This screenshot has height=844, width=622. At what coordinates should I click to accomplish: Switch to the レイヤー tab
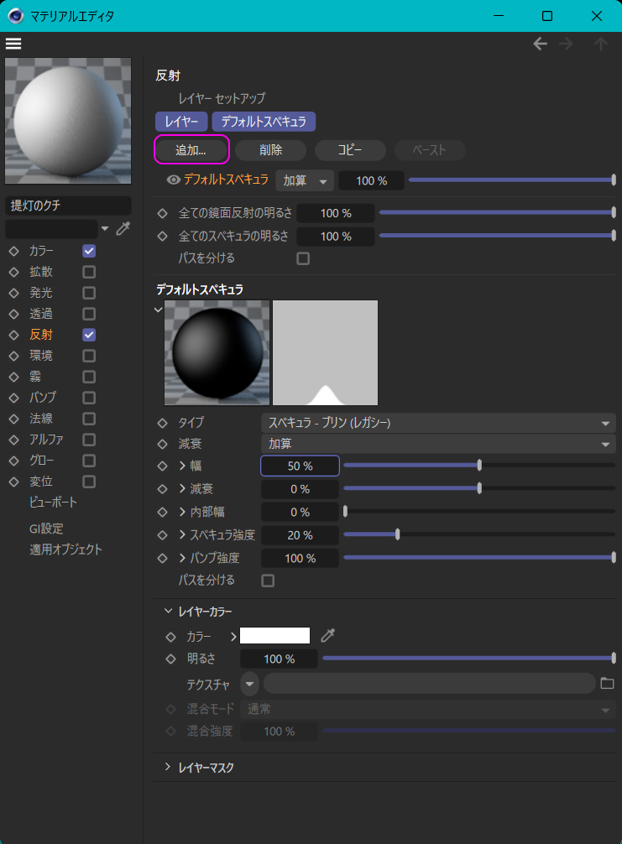click(x=181, y=122)
